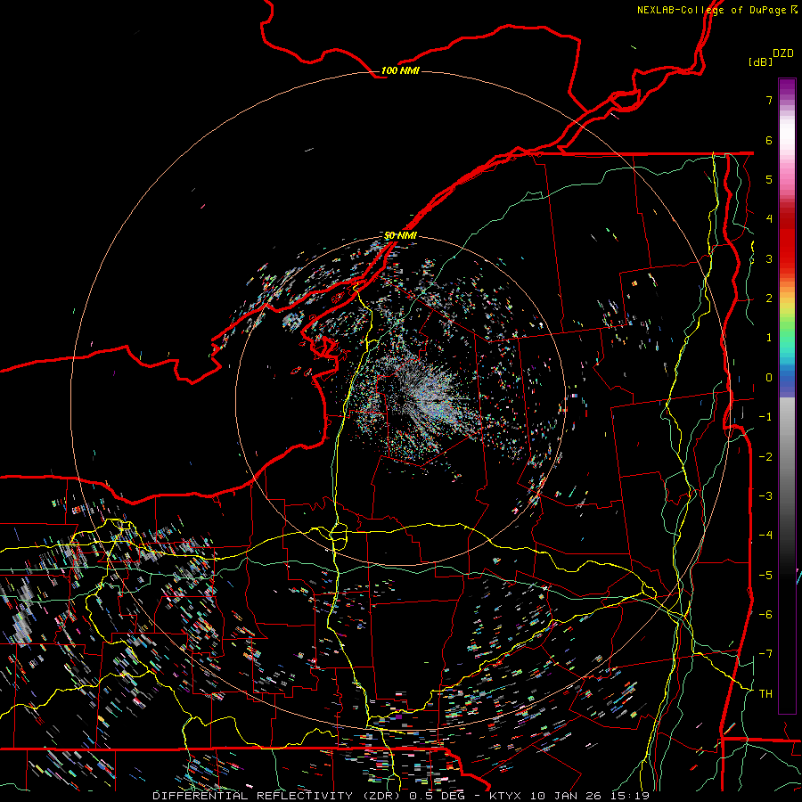Click the 50 NMI range ring label
802x802 pixels.
[400, 236]
